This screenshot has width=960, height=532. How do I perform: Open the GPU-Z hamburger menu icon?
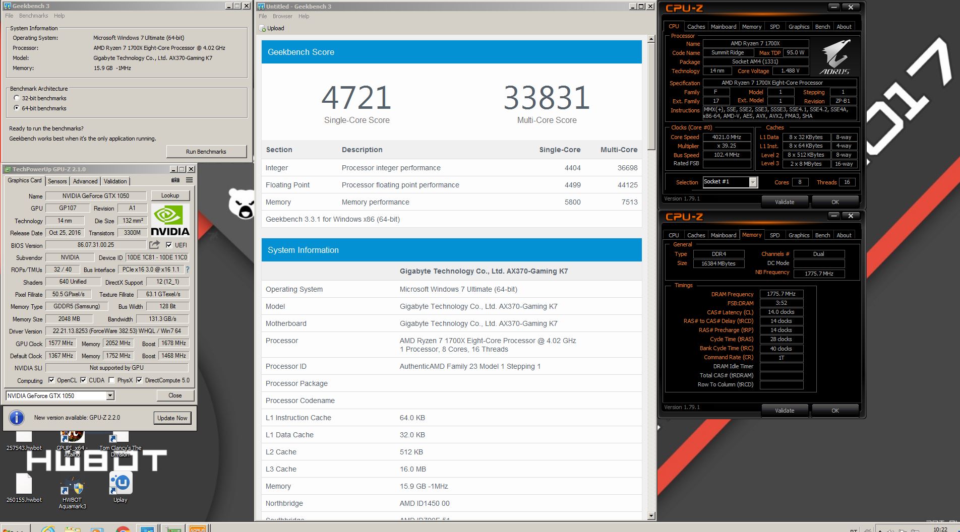(190, 180)
